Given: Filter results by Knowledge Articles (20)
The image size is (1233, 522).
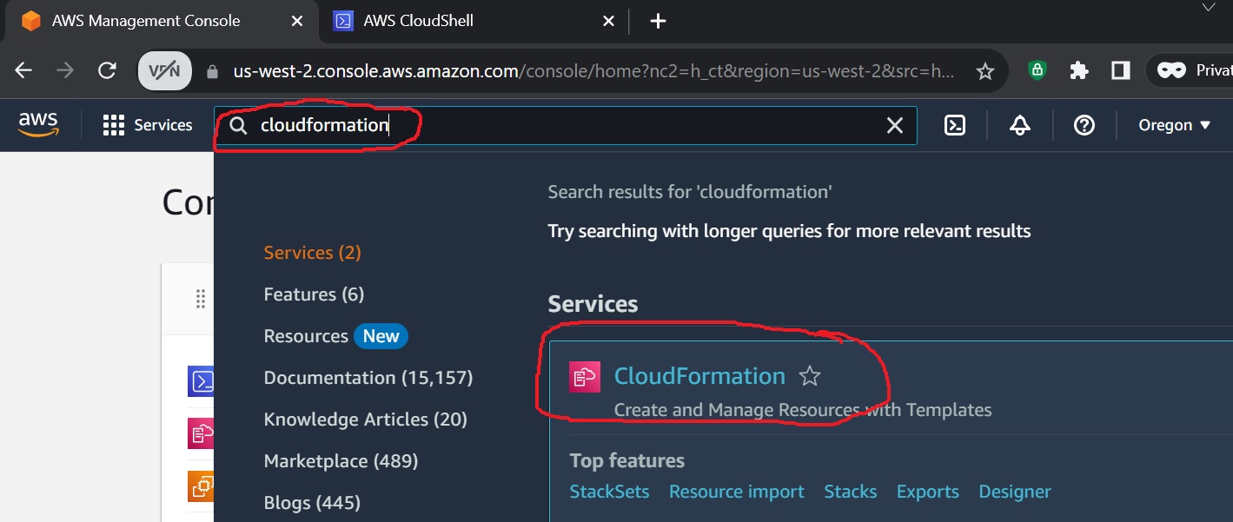Looking at the screenshot, I should click(366, 420).
